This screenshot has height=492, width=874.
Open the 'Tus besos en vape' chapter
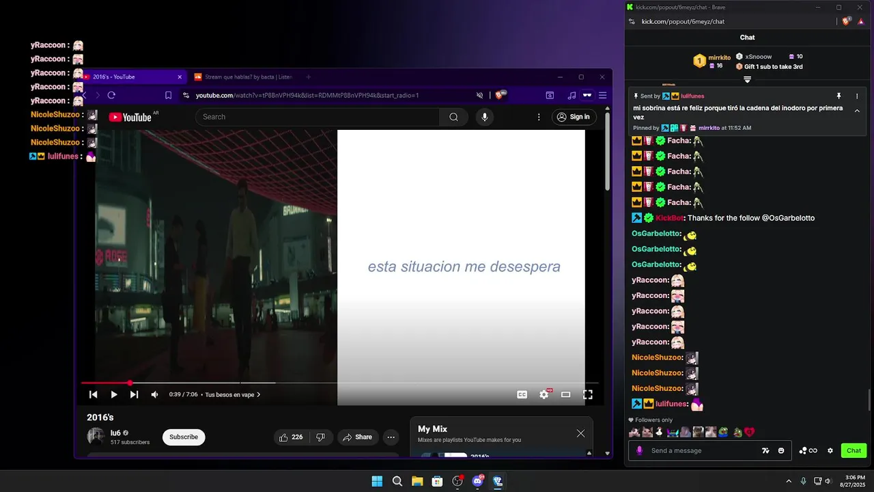233,394
